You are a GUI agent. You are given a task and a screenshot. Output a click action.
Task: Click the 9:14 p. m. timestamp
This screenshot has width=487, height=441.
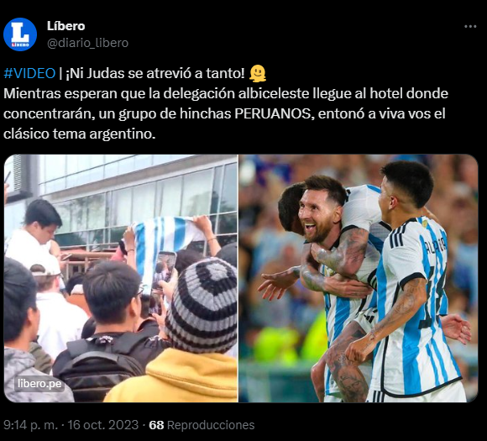(31, 425)
